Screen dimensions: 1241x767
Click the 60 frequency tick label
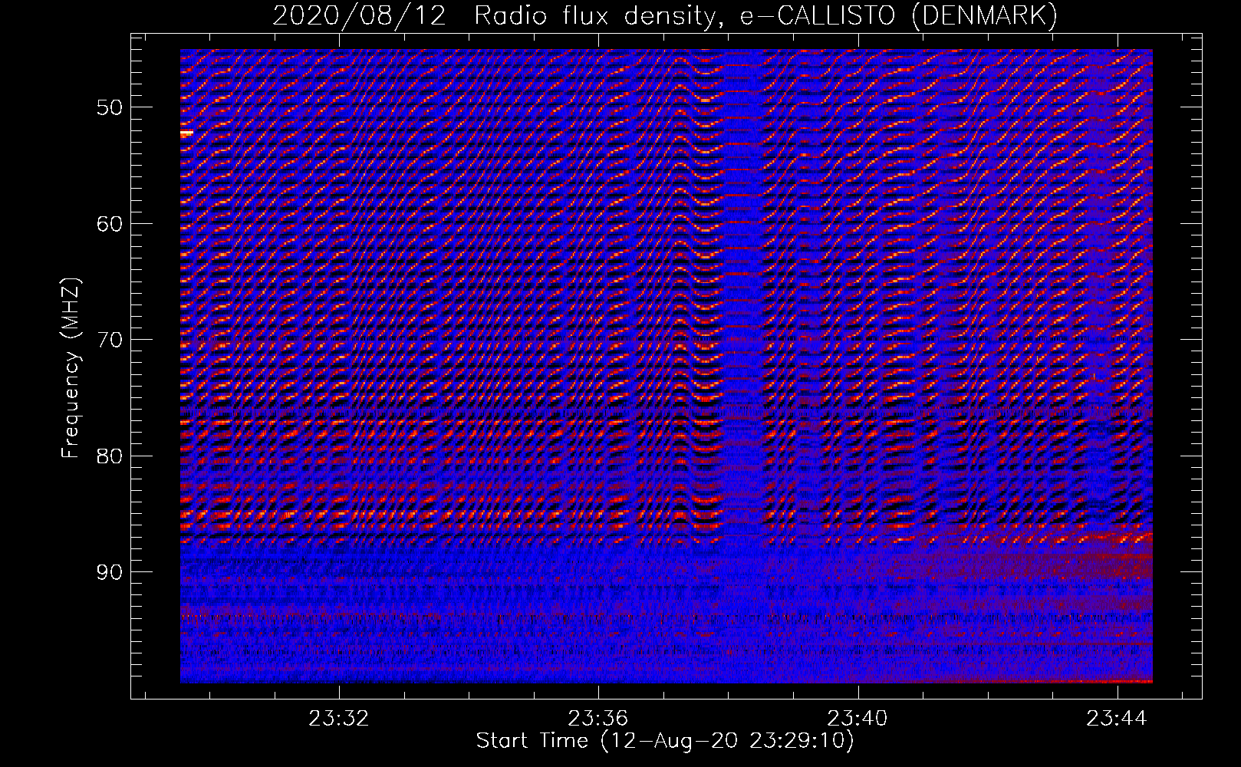point(109,224)
